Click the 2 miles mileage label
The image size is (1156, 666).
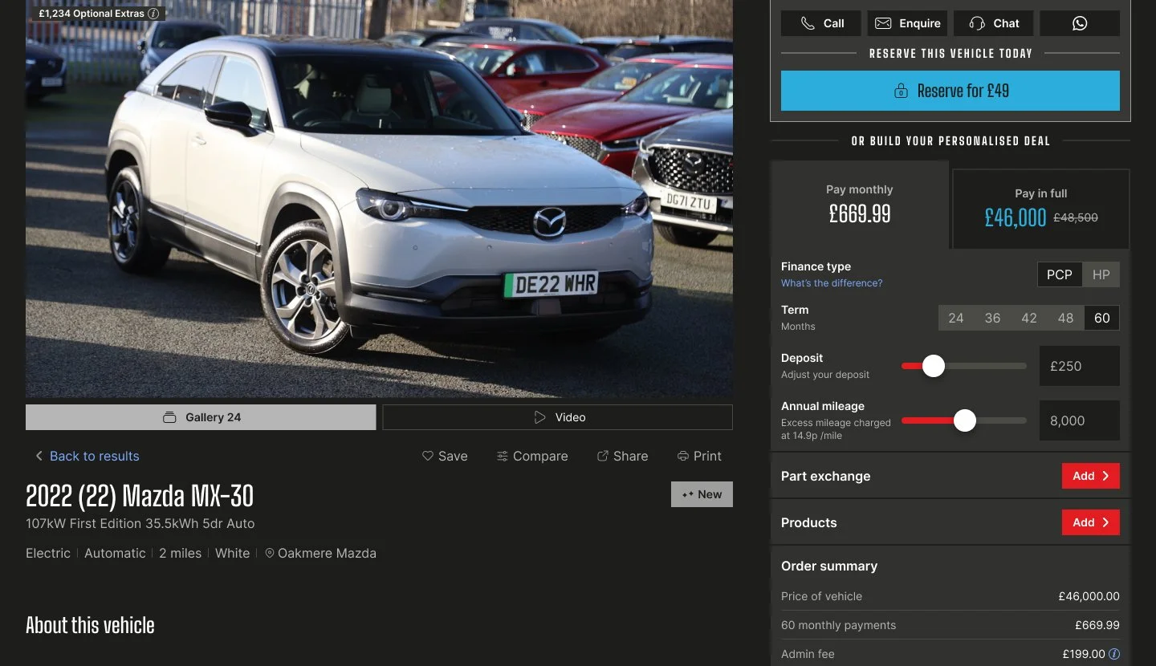[180, 553]
